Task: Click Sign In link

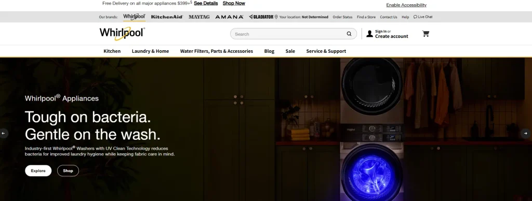Action: tap(381, 31)
